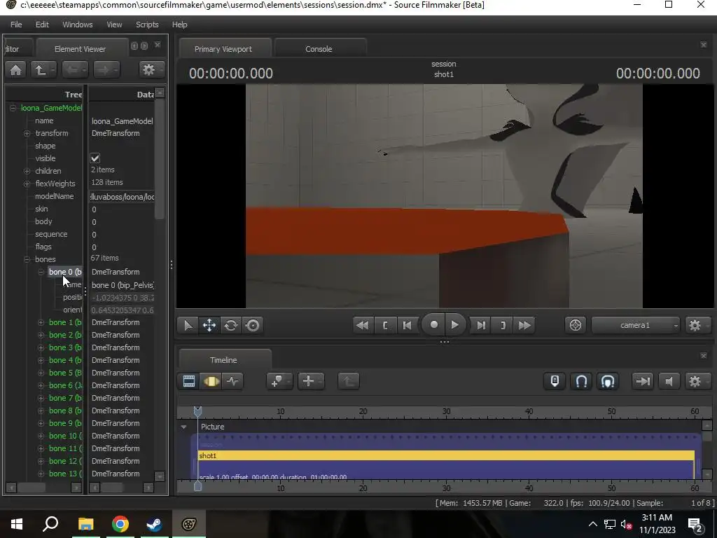Click the timeline up-level arrow button
The image size is (717, 538).
pyautogui.click(x=349, y=381)
